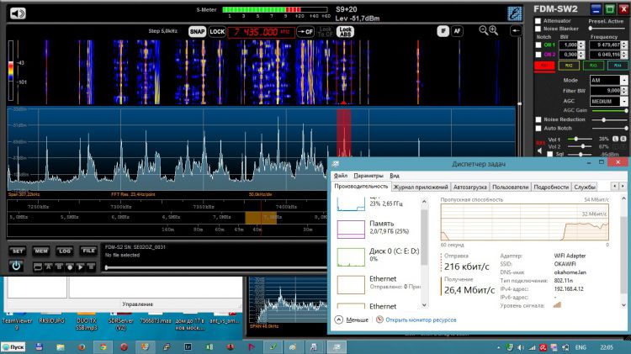
Task: Click Notch 1 Frequency spinner arrows
Action: (x=624, y=45)
